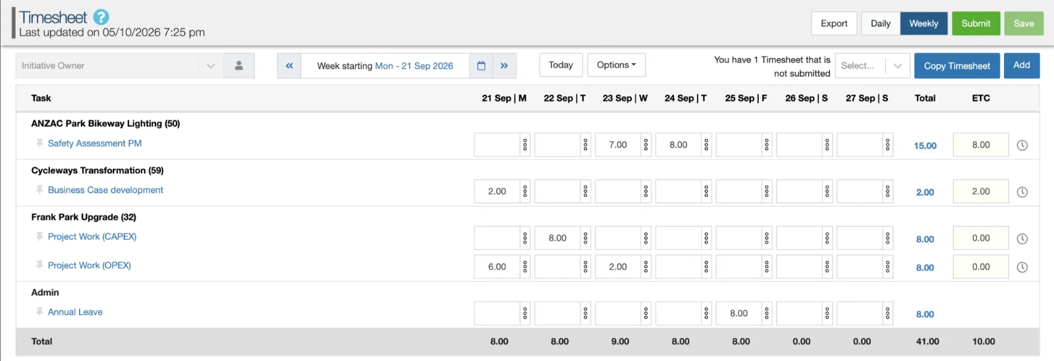Click the Export button
1054x361 pixels.
pos(834,24)
